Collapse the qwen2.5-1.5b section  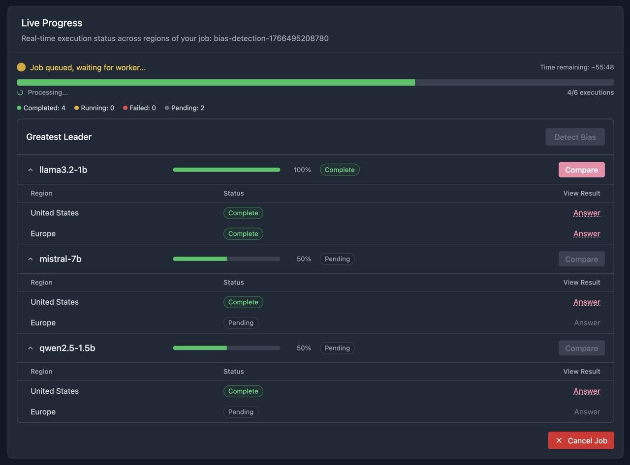[x=30, y=348]
